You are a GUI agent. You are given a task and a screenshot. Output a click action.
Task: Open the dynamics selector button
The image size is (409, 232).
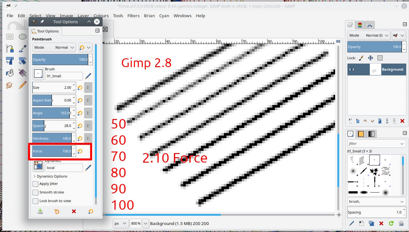(x=38, y=165)
